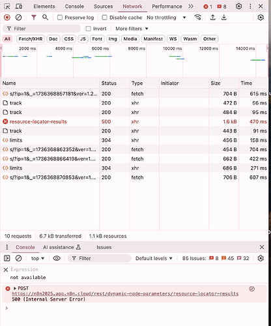Clear the console output

click(x=19, y=258)
